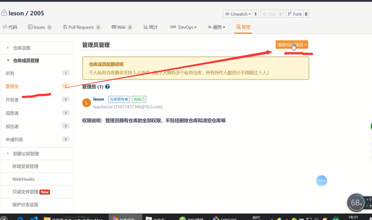Click the leson avatar circle in the admin list
The height and width of the screenshot is (220, 372).
[x=86, y=102]
